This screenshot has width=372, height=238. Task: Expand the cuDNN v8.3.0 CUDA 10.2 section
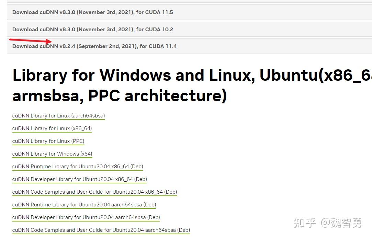coord(92,29)
